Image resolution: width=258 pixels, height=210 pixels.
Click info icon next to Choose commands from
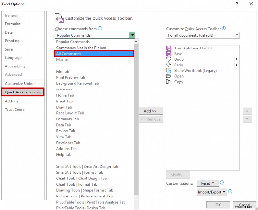pos(100,28)
